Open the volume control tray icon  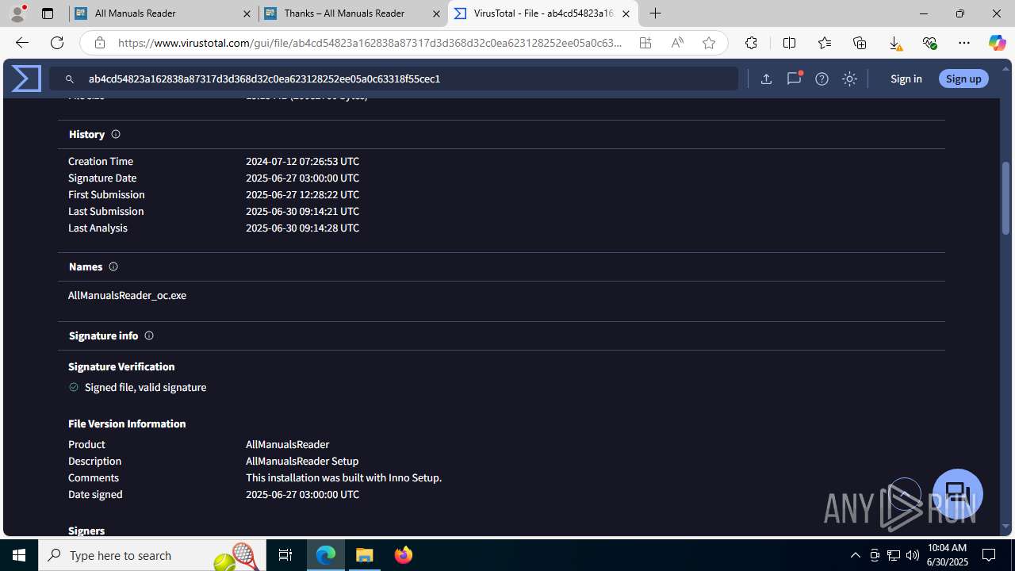pos(912,555)
